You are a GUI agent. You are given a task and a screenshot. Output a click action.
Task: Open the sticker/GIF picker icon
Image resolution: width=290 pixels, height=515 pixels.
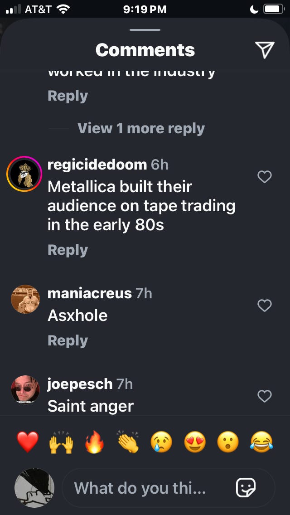246,488
